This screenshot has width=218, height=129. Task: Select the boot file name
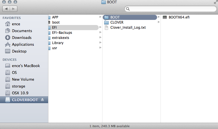pos(56,22)
